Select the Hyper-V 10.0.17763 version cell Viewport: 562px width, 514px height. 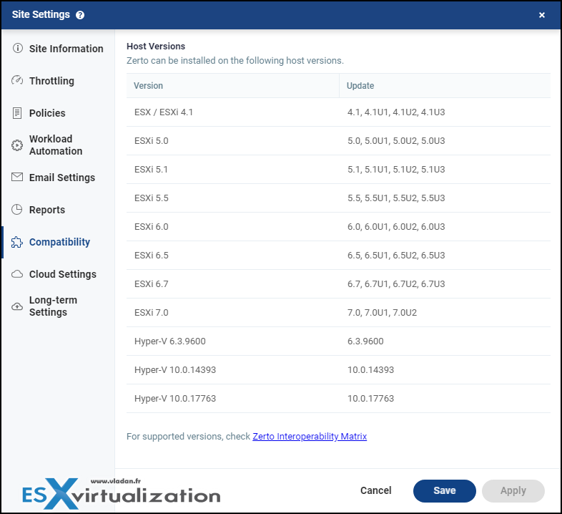coord(233,399)
